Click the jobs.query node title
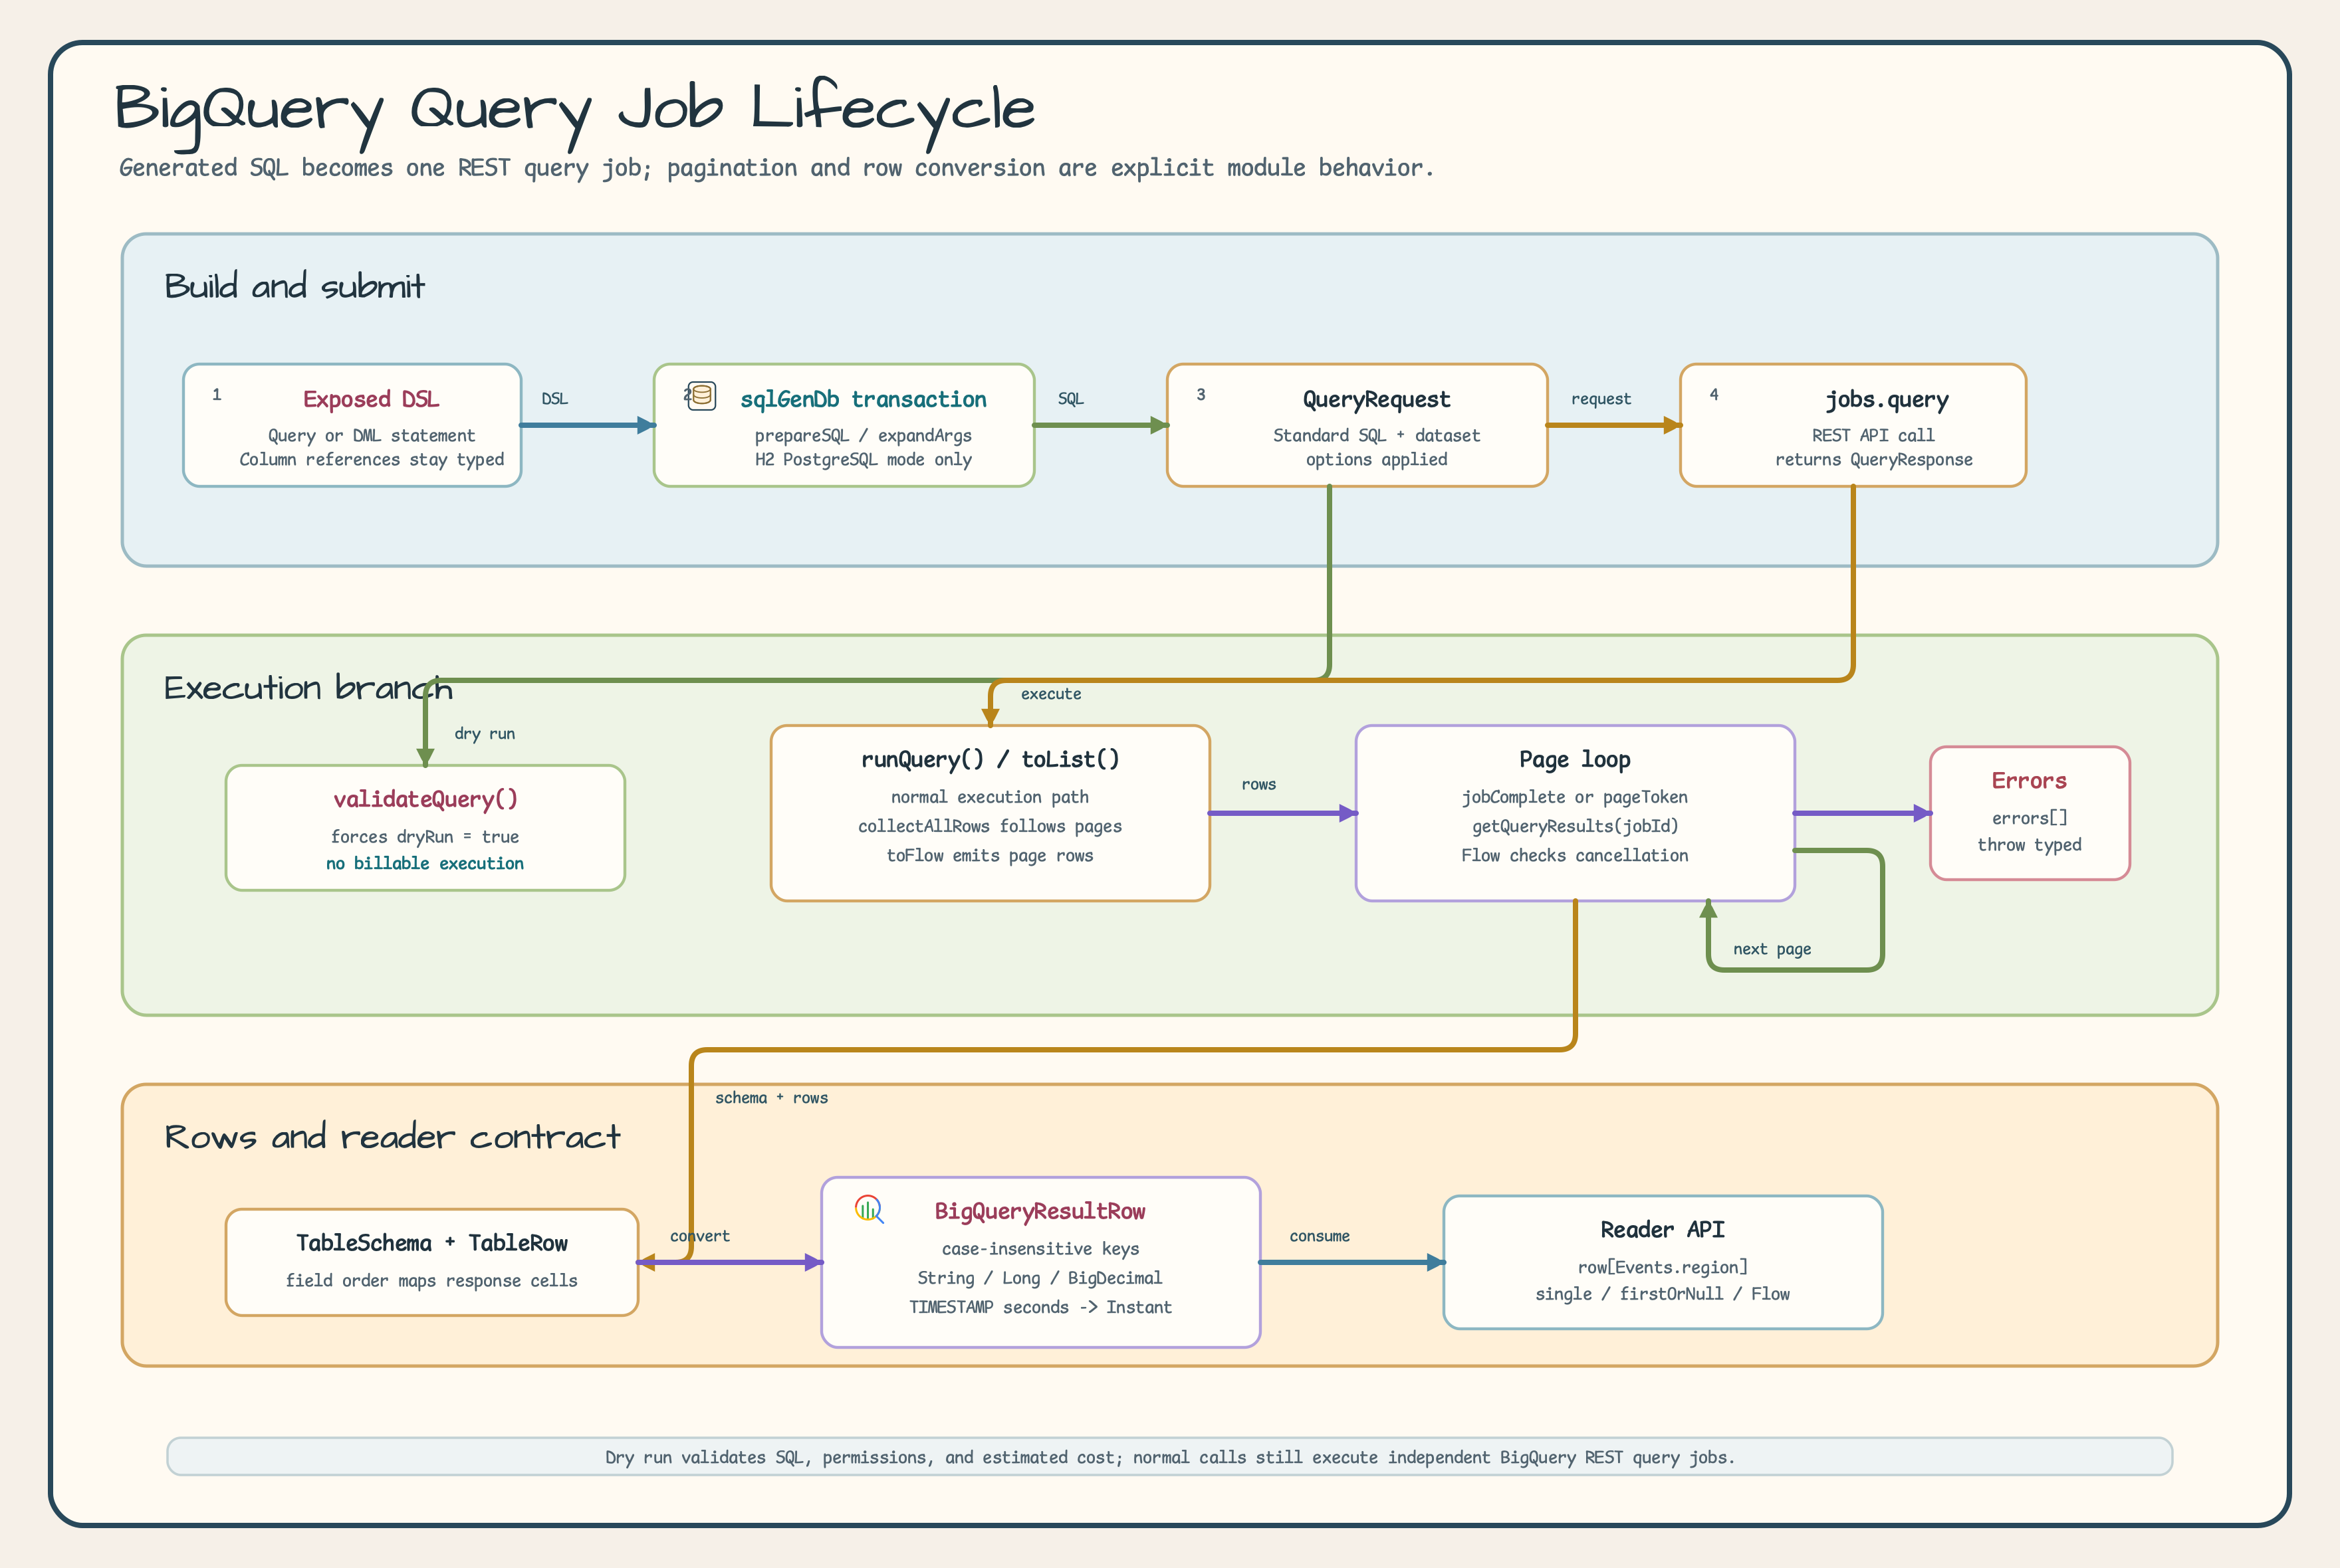The image size is (2340, 1568). click(1887, 400)
